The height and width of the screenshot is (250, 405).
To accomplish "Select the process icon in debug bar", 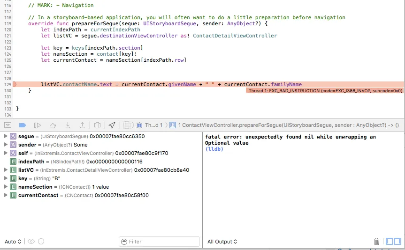I will tap(126, 125).
